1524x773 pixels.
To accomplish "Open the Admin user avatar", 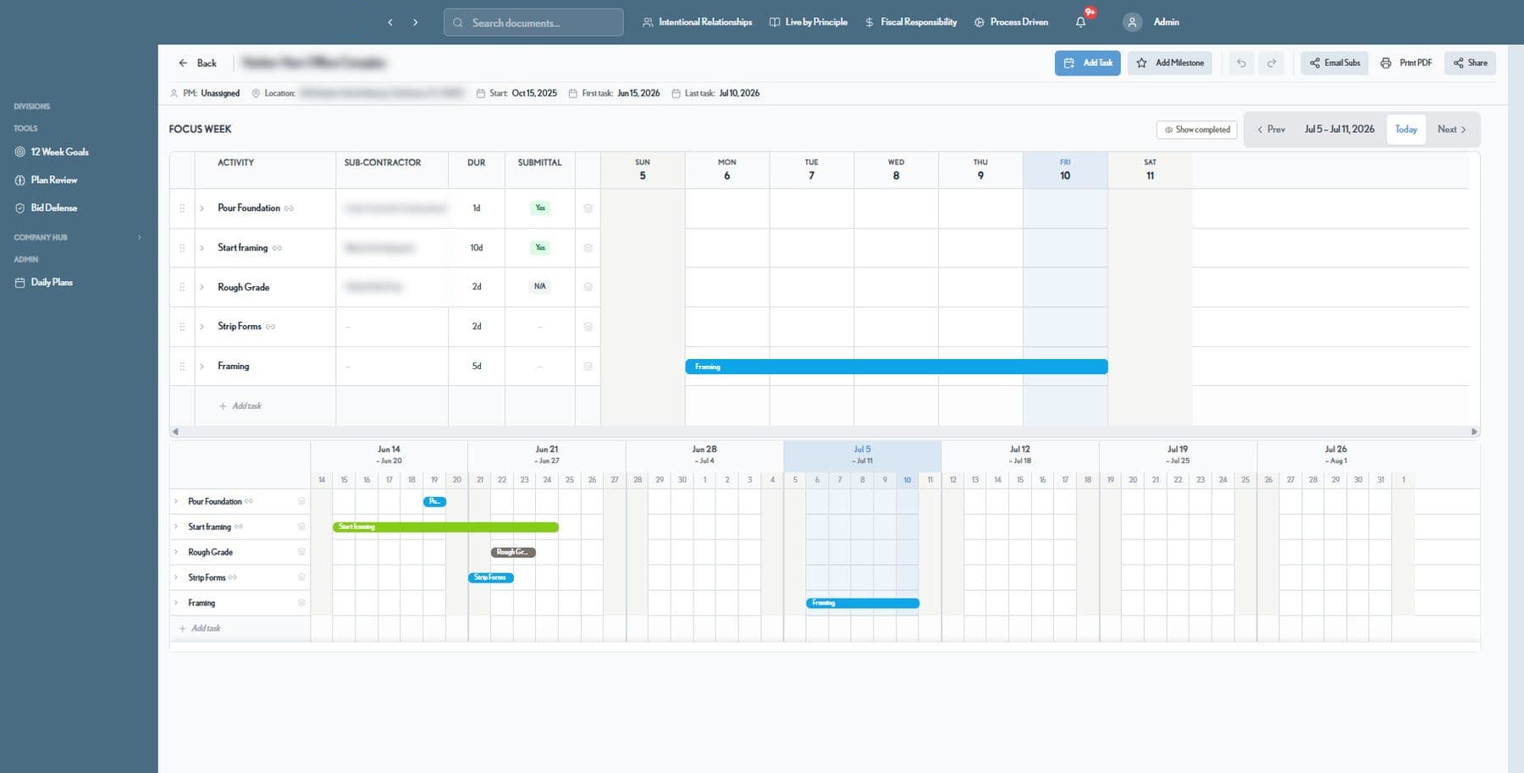I will [x=1132, y=22].
